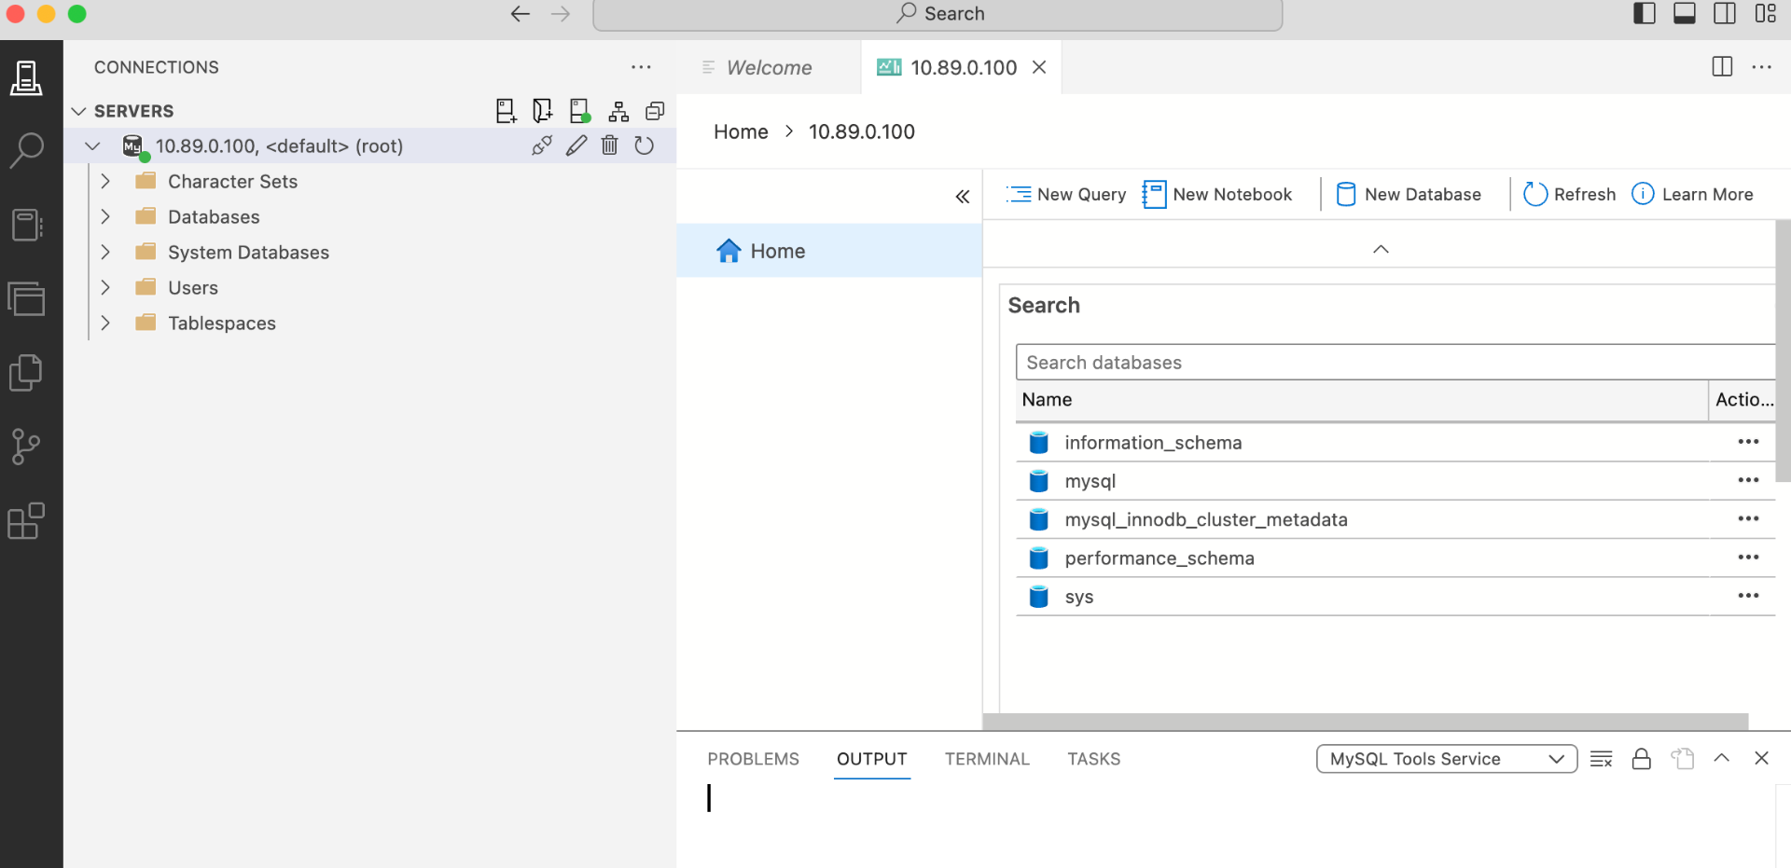The width and height of the screenshot is (1791, 868).
Task: Edit the 10.89.0.100 connection with pencil icon
Action: coord(576,145)
